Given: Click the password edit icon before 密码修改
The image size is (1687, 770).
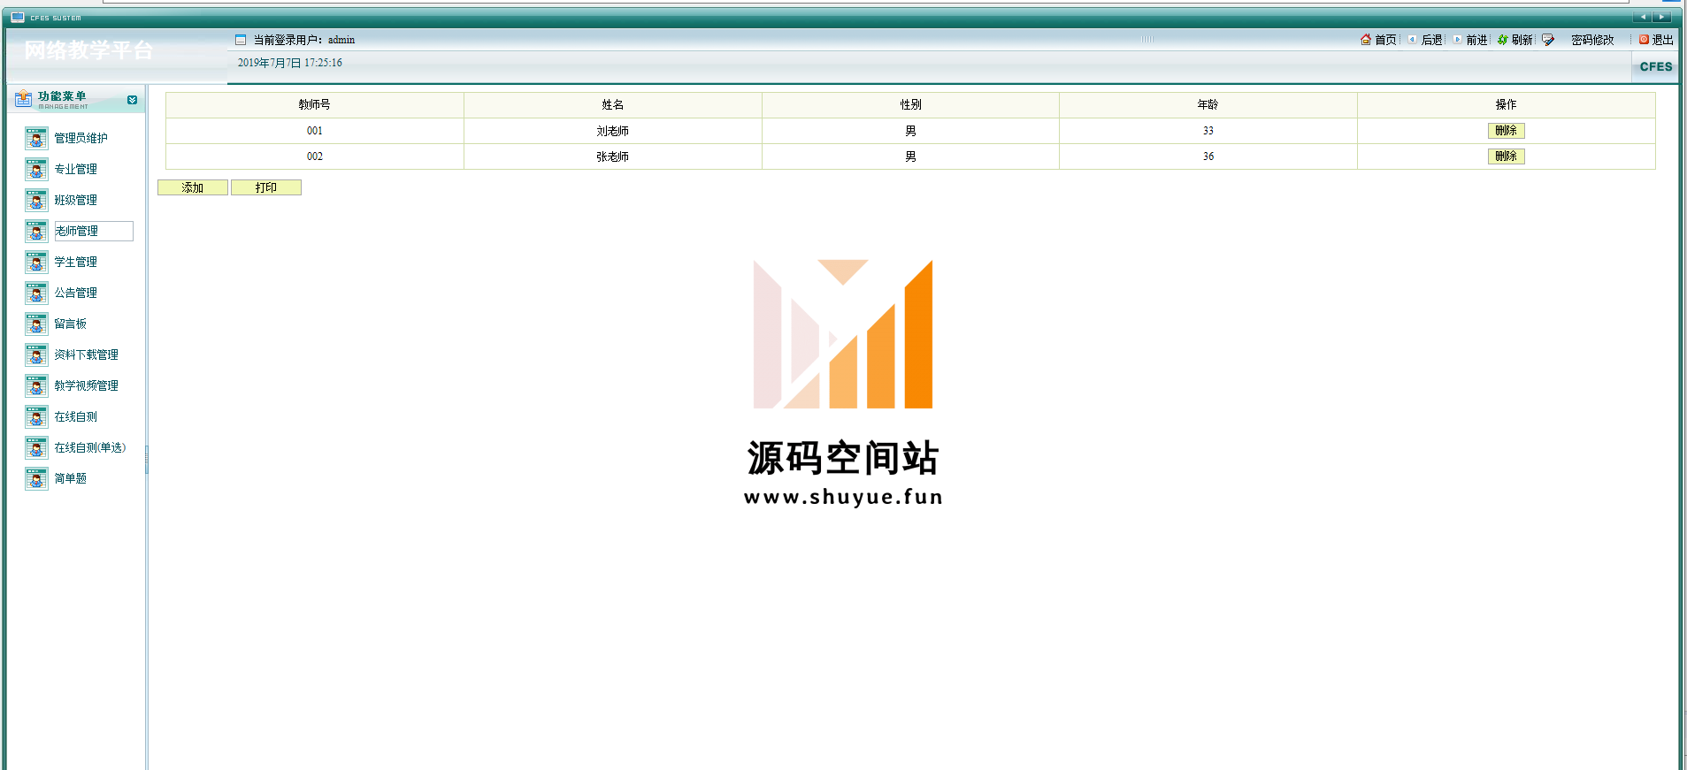Looking at the screenshot, I should pos(1548,40).
